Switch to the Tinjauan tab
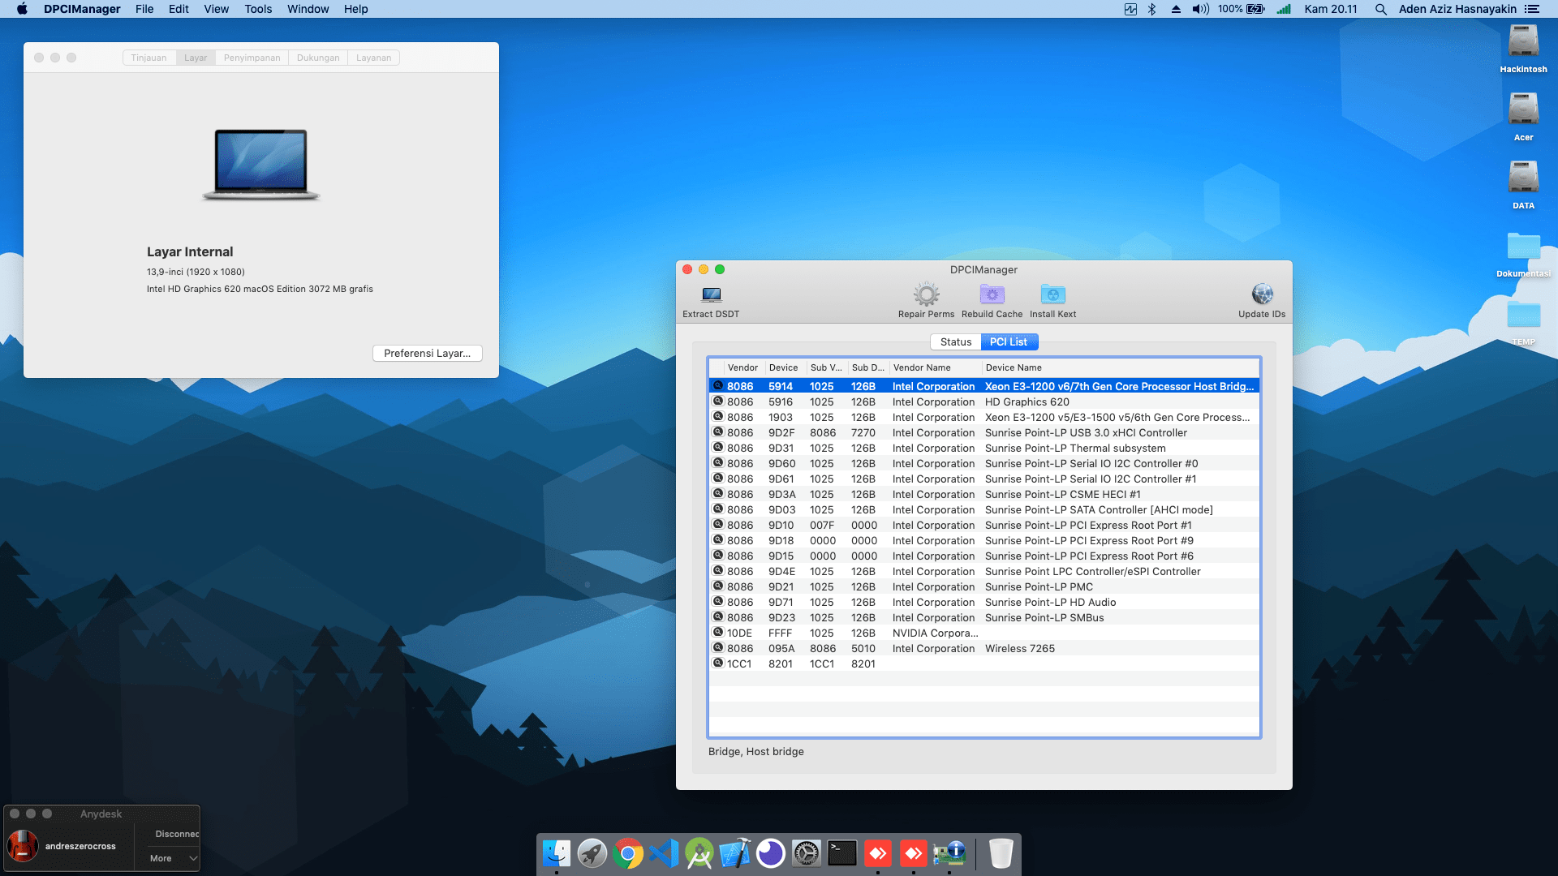 148,58
